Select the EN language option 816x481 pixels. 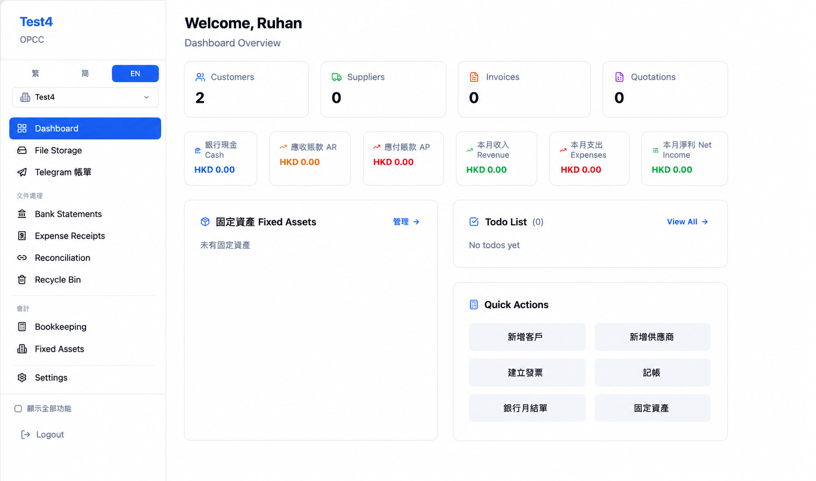(x=135, y=73)
